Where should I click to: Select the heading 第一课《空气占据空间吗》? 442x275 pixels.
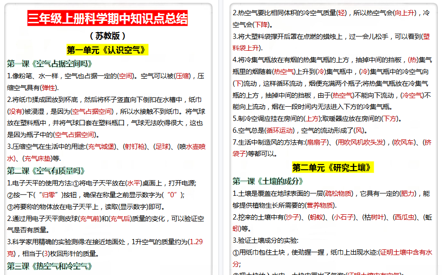tap(50, 62)
